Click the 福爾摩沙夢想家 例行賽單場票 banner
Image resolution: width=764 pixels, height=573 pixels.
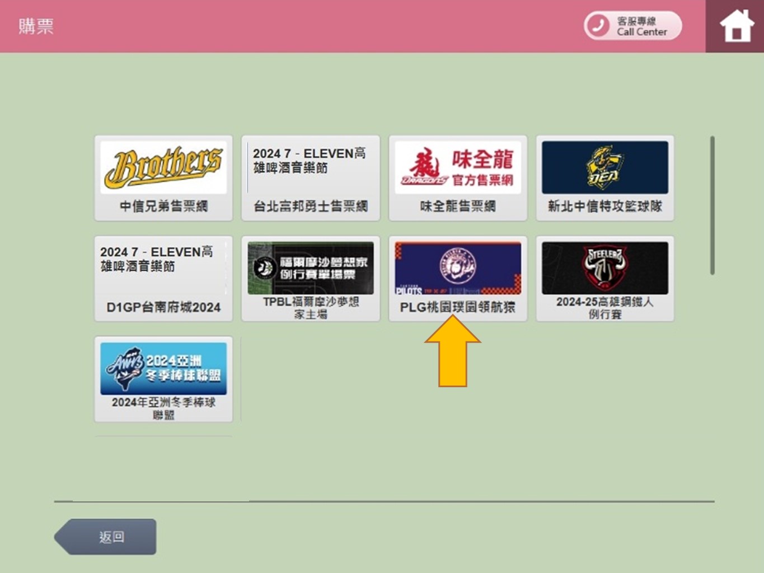click(311, 268)
